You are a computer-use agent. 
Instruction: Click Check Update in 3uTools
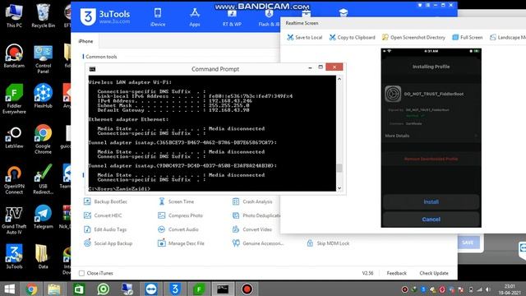pyautogui.click(x=434, y=273)
